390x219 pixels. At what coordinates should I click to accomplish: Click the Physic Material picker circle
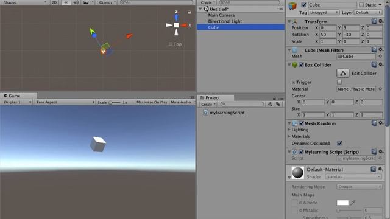(380, 89)
